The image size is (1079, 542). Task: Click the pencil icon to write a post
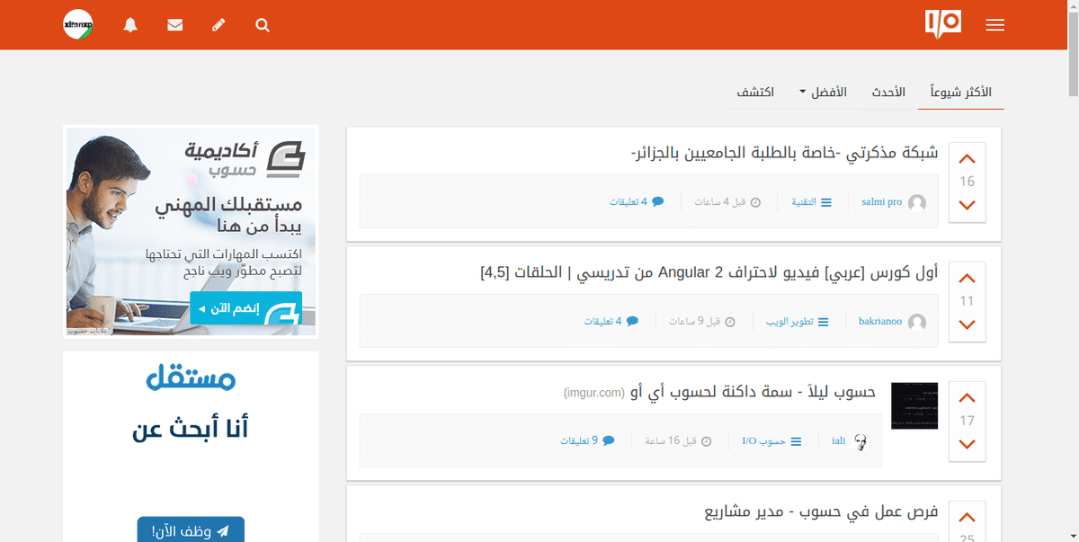coord(218,25)
